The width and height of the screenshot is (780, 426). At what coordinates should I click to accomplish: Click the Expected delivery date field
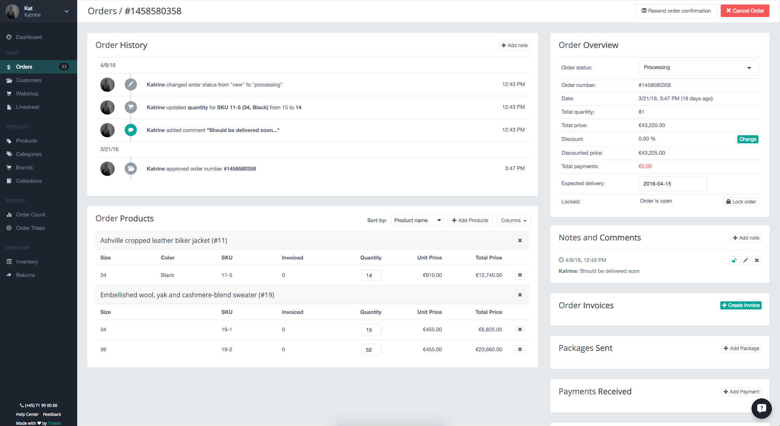coord(672,184)
